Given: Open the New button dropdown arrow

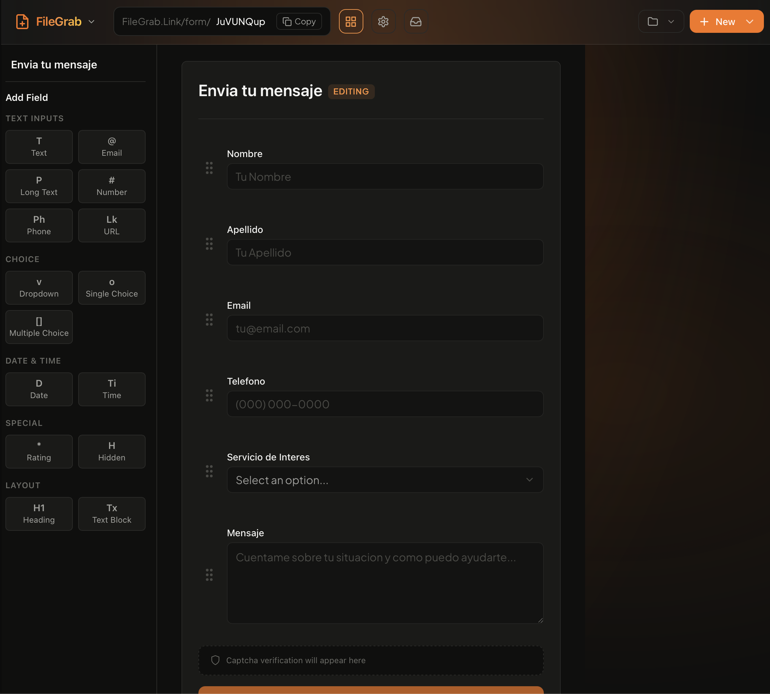Looking at the screenshot, I should (x=750, y=21).
